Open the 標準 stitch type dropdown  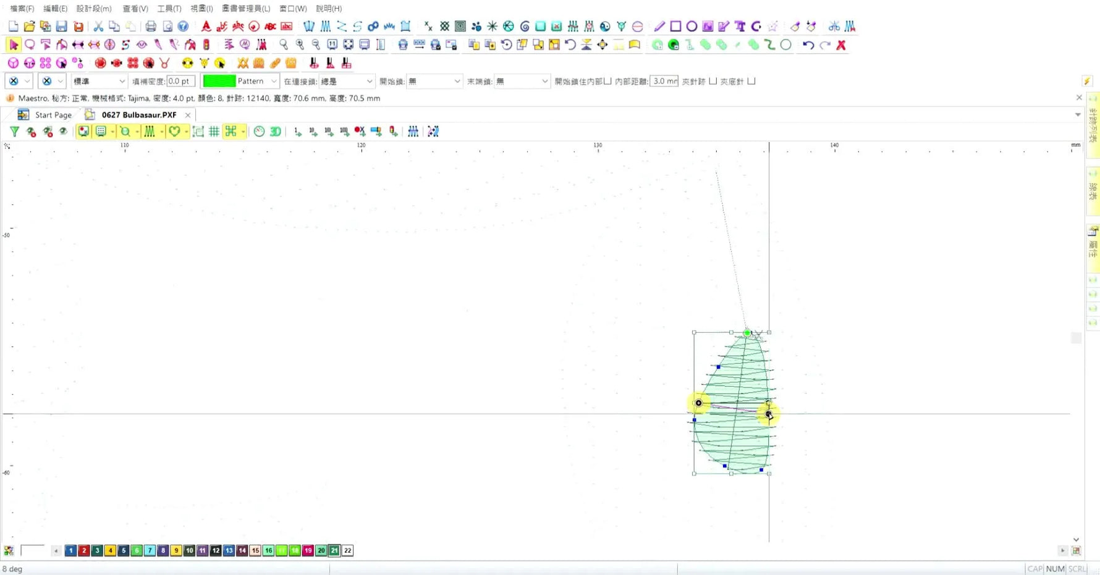coord(99,81)
